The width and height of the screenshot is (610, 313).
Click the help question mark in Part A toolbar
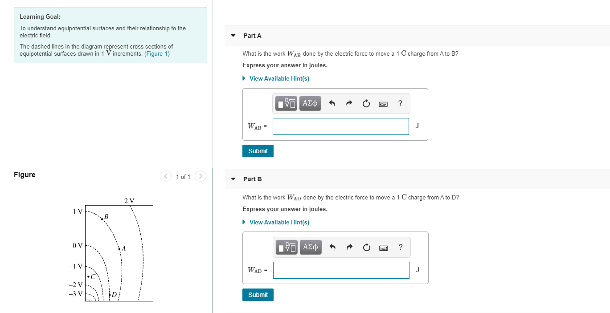(400, 103)
